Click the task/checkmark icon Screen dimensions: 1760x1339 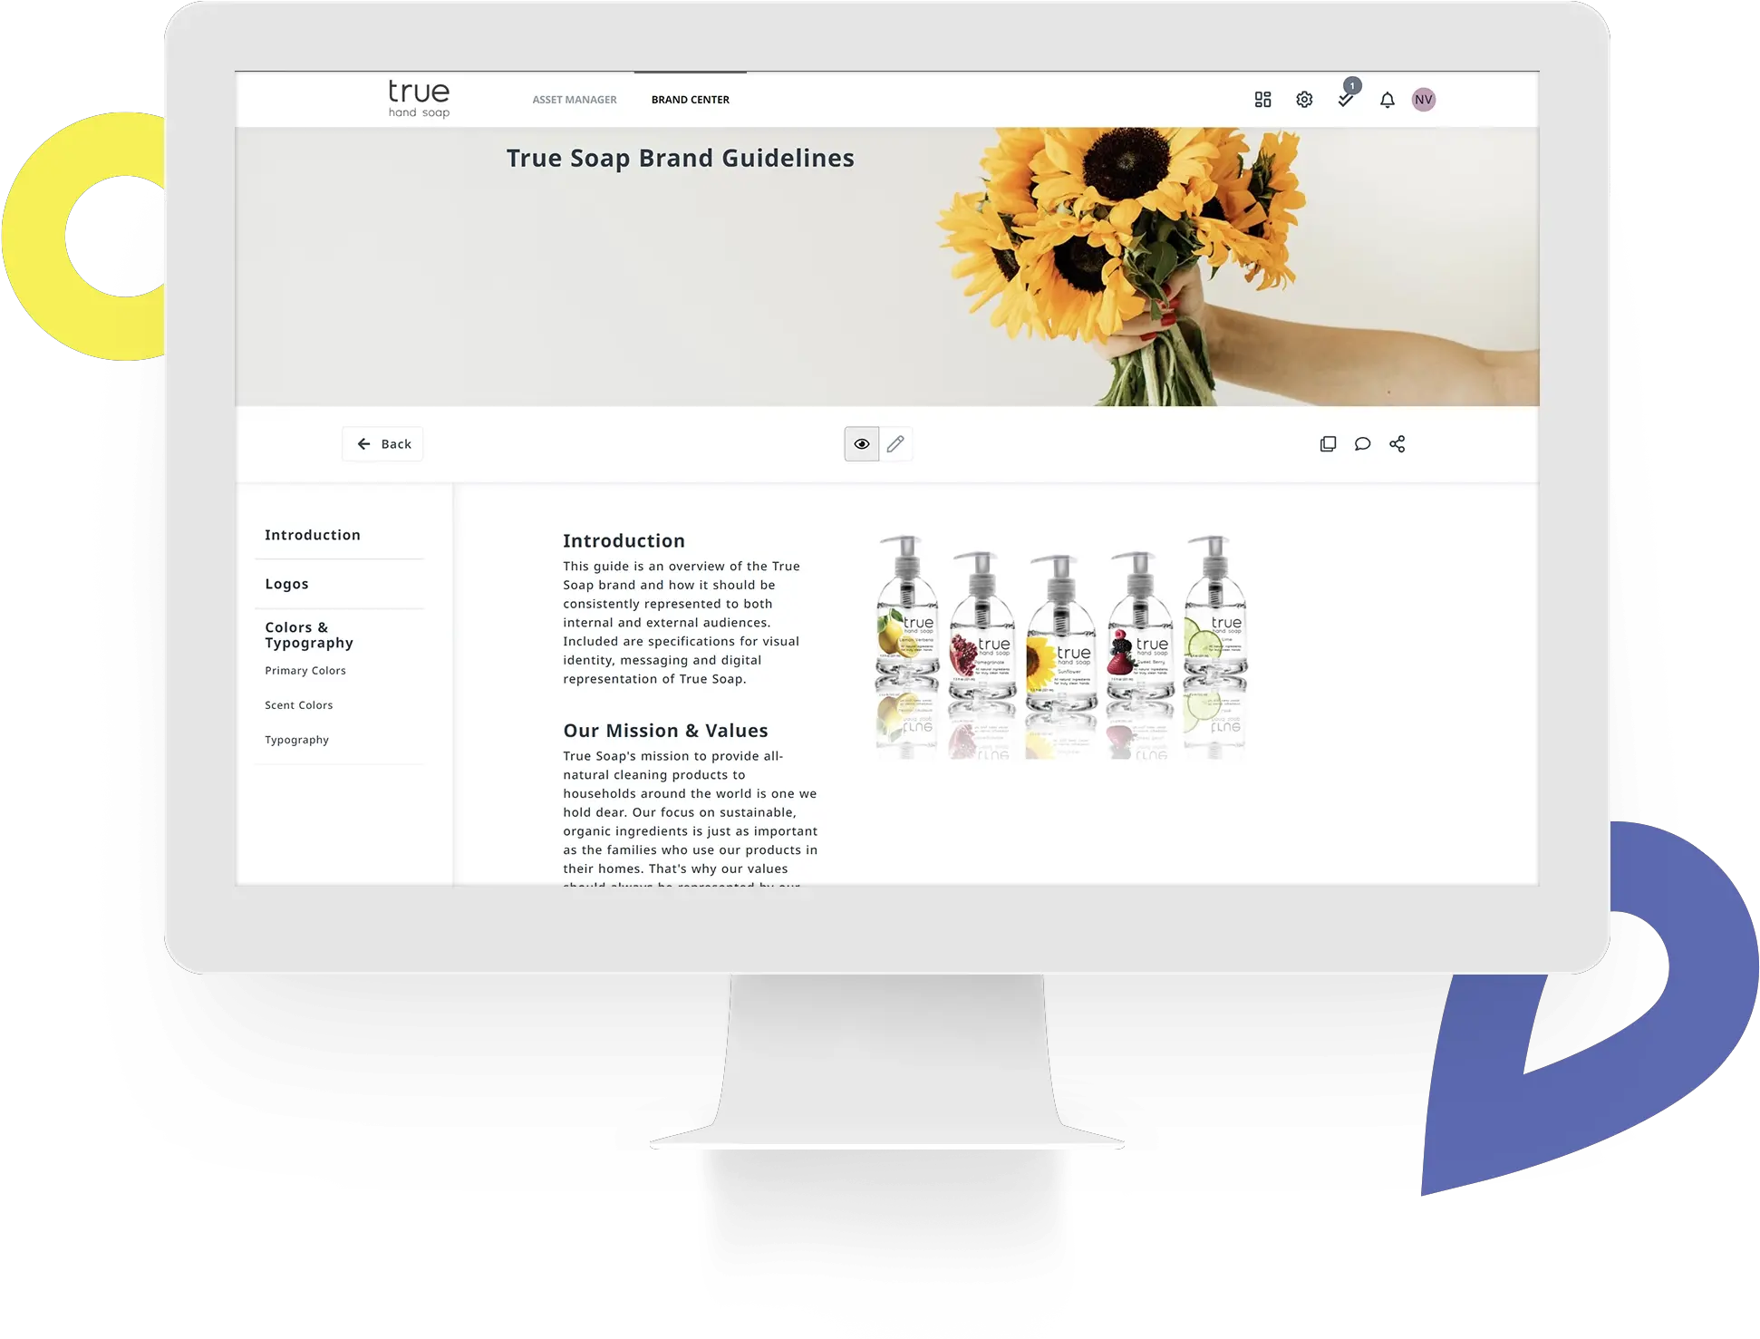coord(1344,99)
